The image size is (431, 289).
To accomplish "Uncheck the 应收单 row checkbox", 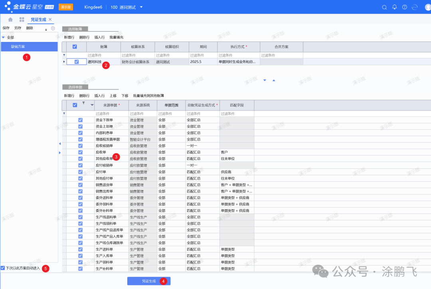I will tap(80, 152).
